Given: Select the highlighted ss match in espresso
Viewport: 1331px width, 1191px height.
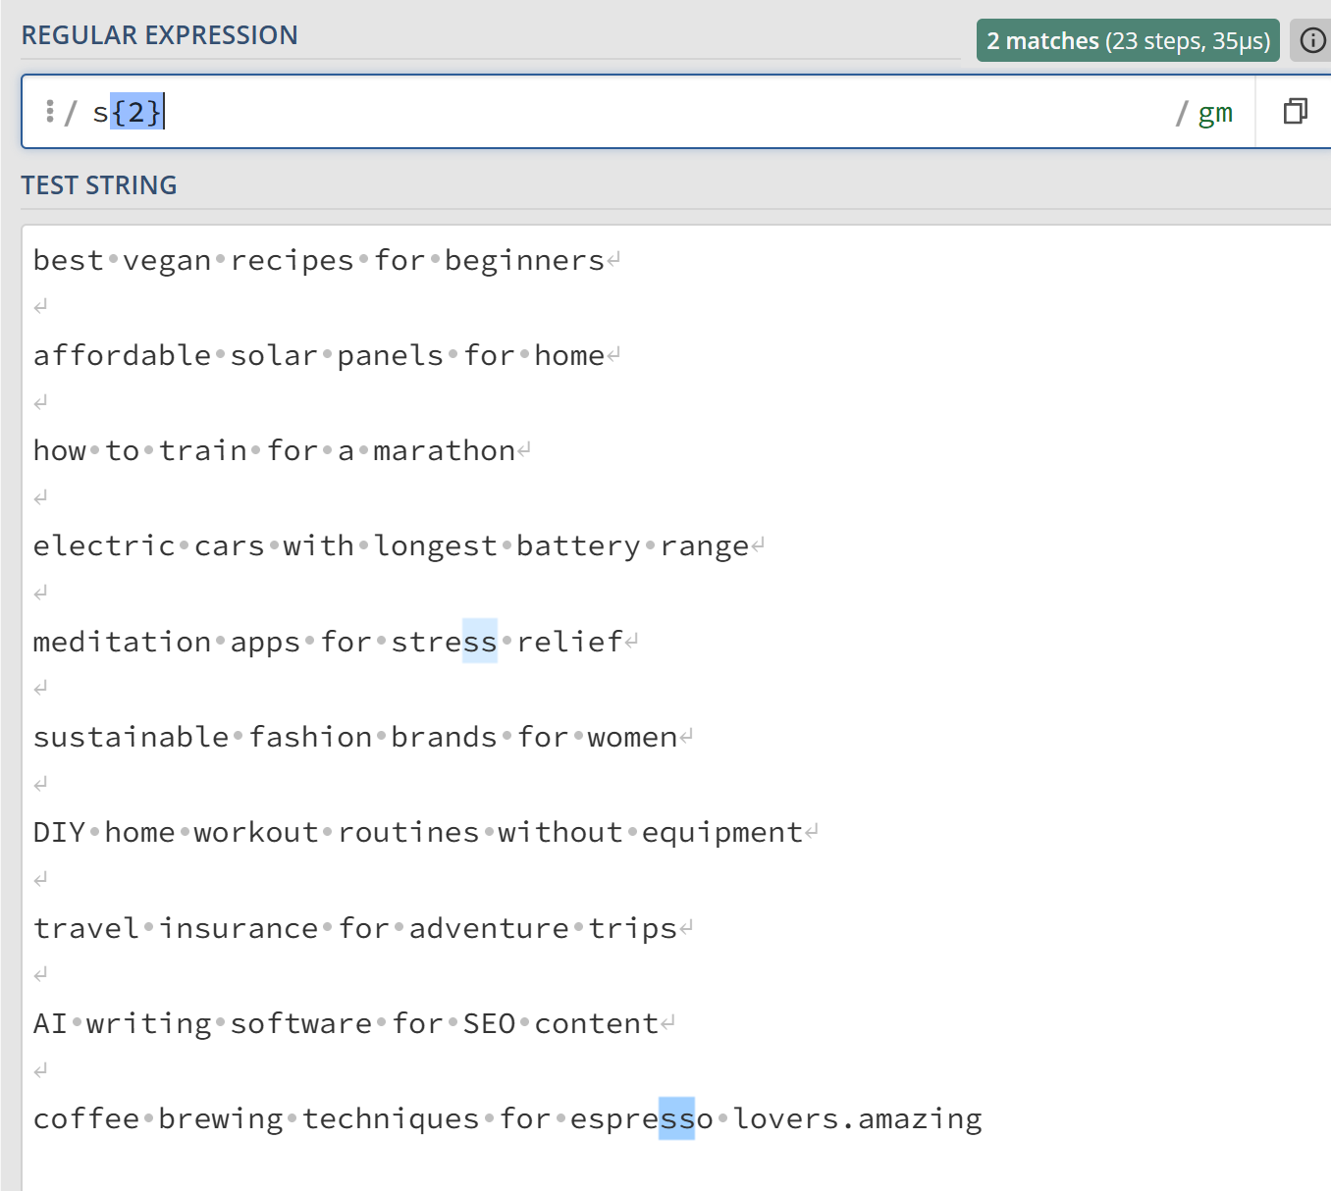Looking at the screenshot, I should pos(679,1117).
